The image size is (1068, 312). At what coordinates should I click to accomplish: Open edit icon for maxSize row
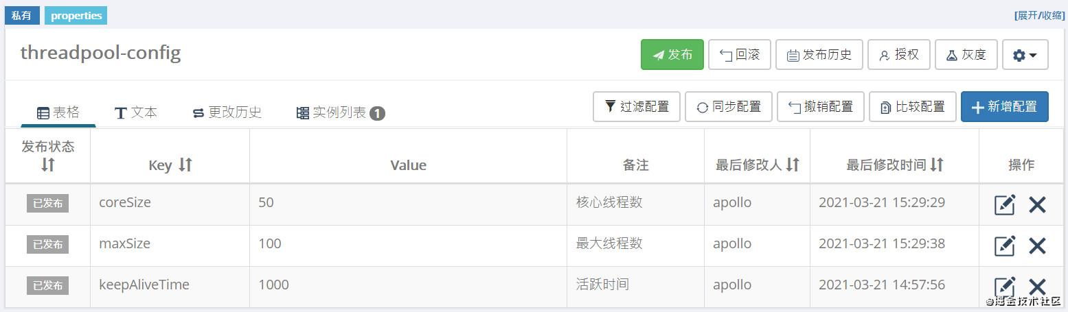pyautogui.click(x=1004, y=245)
